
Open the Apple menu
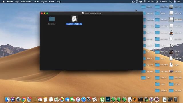(4, 1)
